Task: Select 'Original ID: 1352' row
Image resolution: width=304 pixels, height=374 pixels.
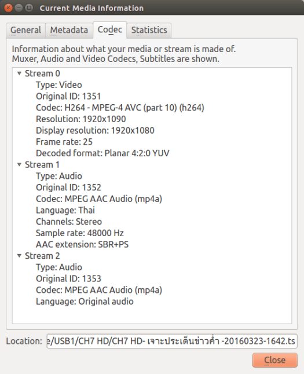Action: click(x=68, y=188)
